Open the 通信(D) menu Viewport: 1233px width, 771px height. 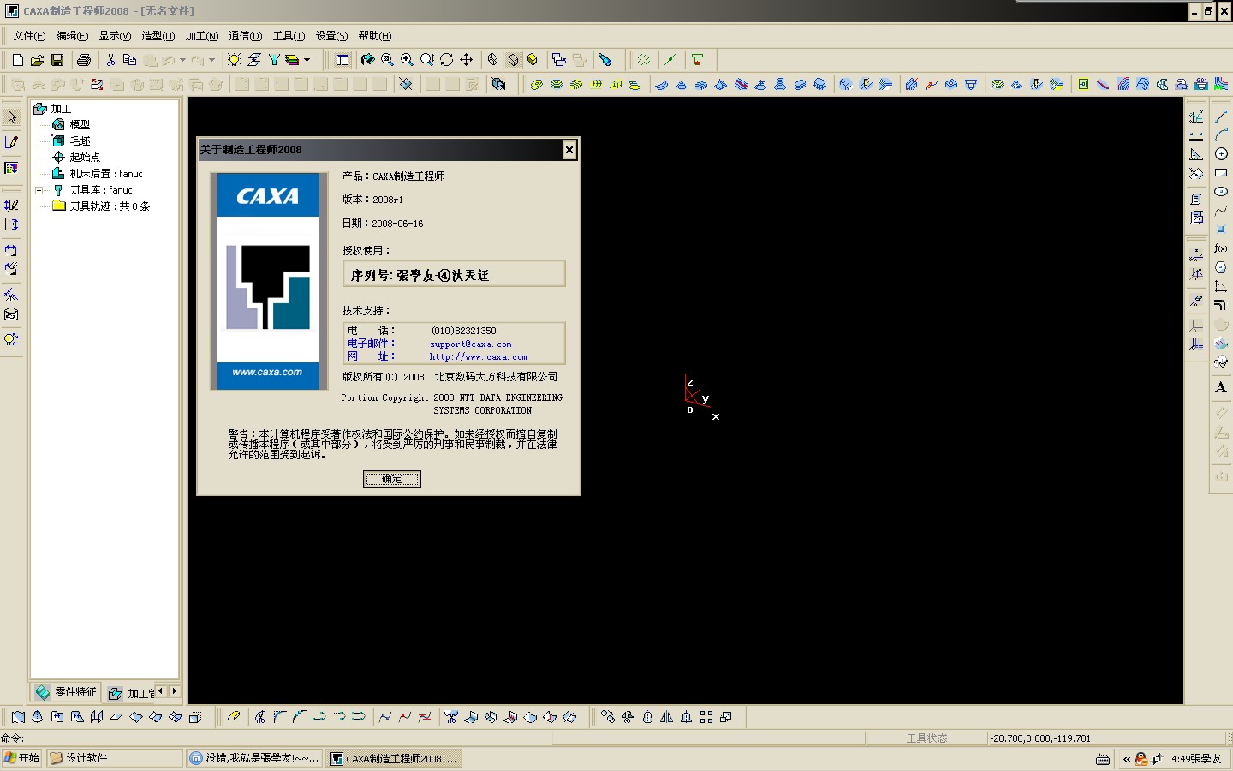[x=245, y=36]
